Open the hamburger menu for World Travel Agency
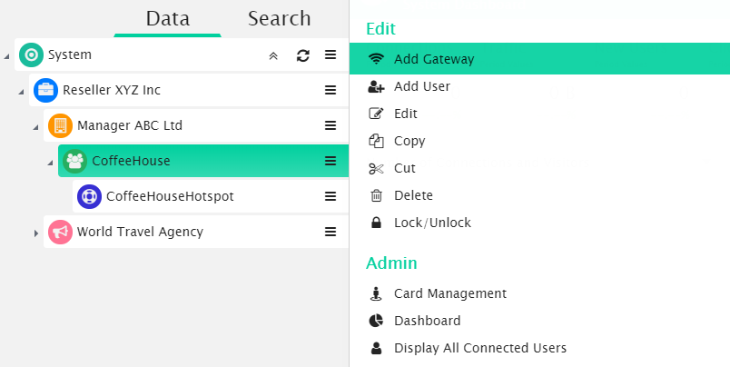 (x=330, y=232)
